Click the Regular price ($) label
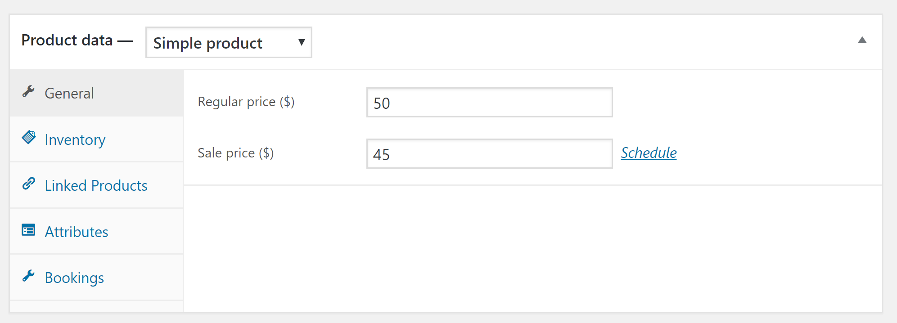 (x=246, y=102)
